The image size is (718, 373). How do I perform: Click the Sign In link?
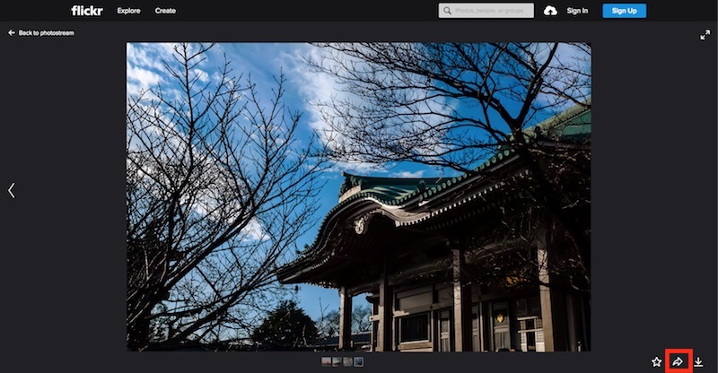(578, 11)
